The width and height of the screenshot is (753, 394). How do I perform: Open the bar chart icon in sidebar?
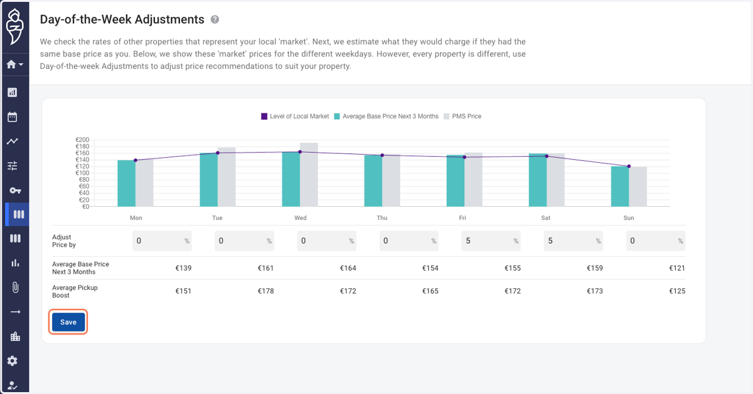point(15,263)
